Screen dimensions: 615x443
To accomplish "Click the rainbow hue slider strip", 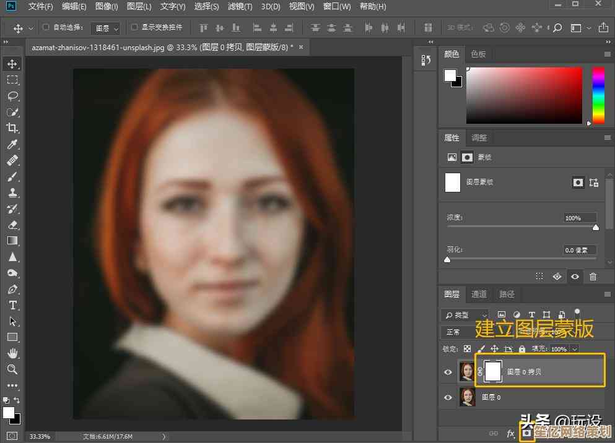I will (598, 95).
